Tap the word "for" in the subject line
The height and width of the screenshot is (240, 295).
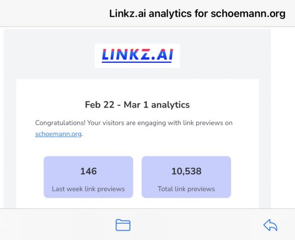201,13
